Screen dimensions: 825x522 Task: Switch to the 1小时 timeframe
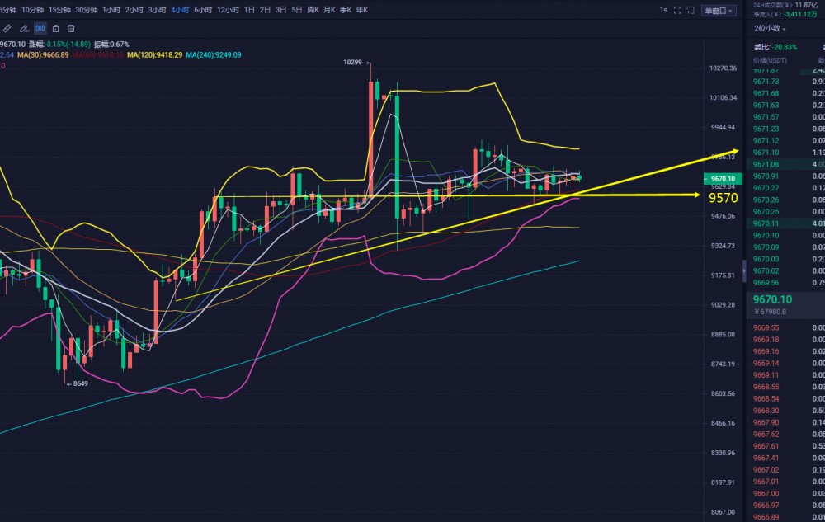point(111,10)
